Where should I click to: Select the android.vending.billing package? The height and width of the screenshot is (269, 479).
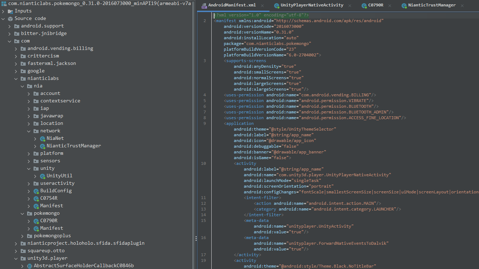tap(60, 49)
